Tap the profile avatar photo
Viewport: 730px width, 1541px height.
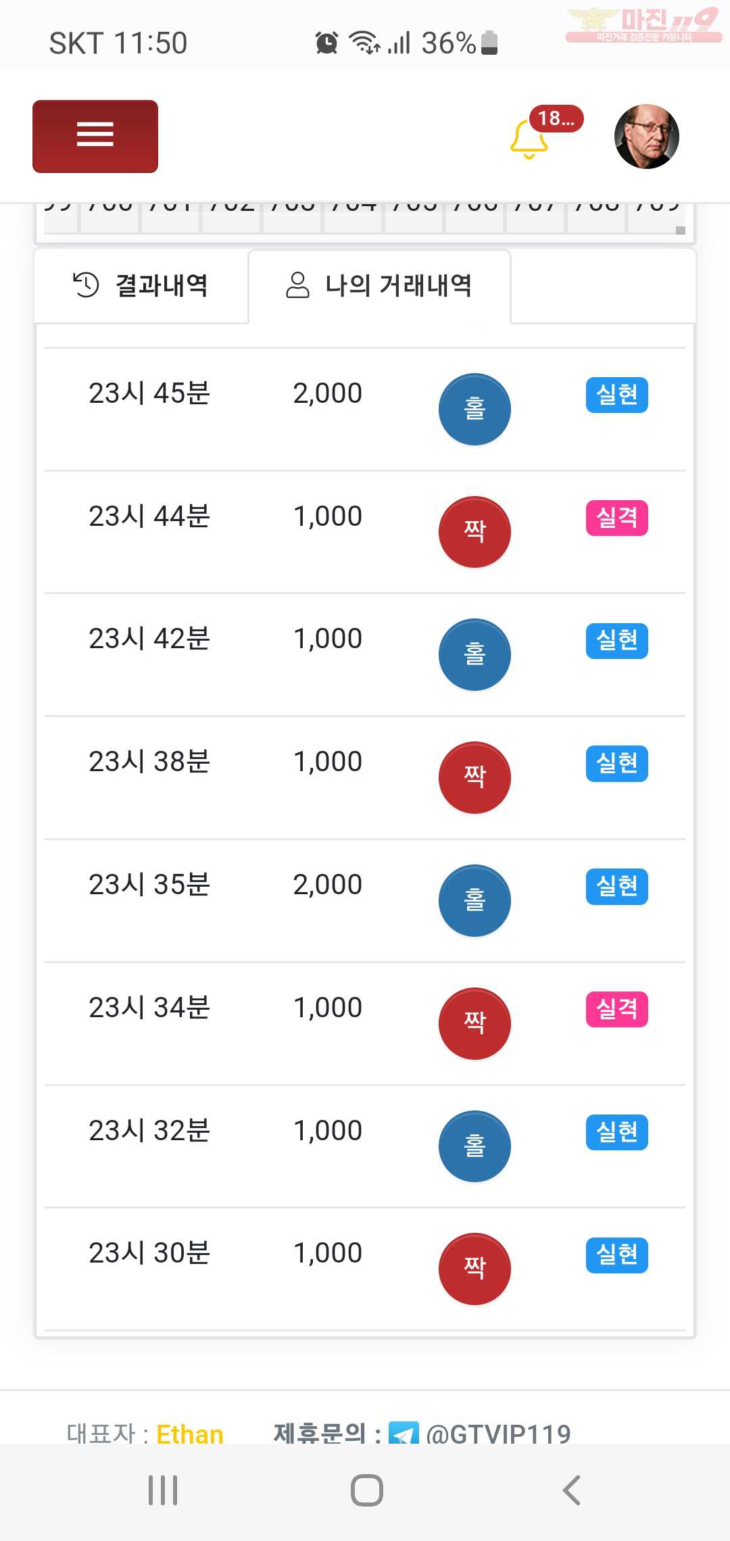(x=646, y=137)
